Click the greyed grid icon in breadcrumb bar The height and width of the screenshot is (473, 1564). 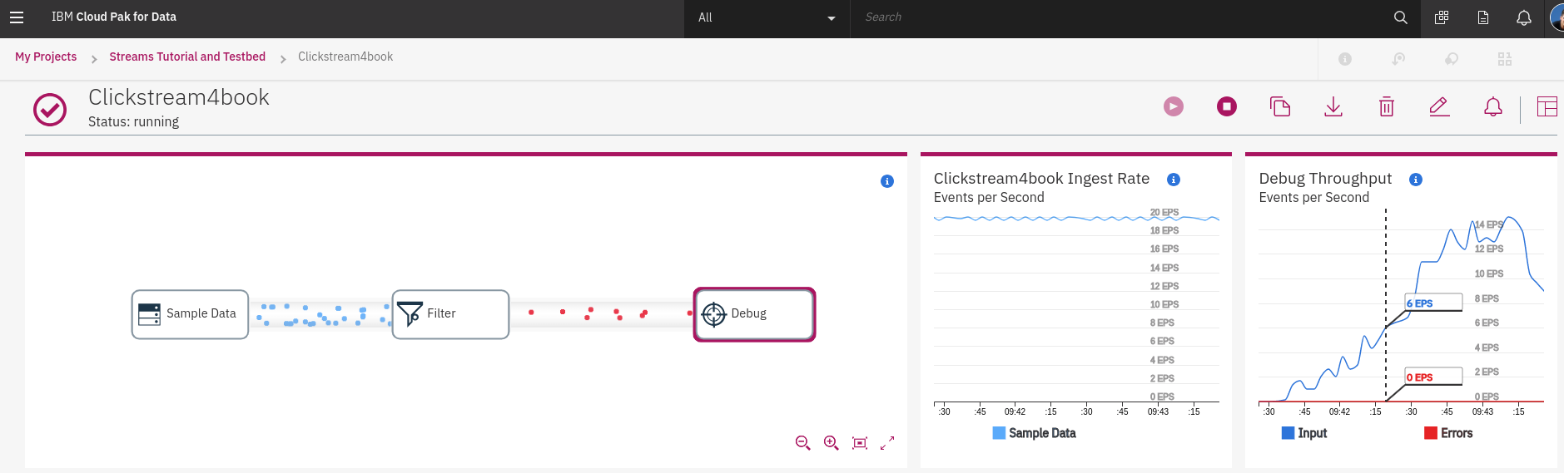point(1505,59)
